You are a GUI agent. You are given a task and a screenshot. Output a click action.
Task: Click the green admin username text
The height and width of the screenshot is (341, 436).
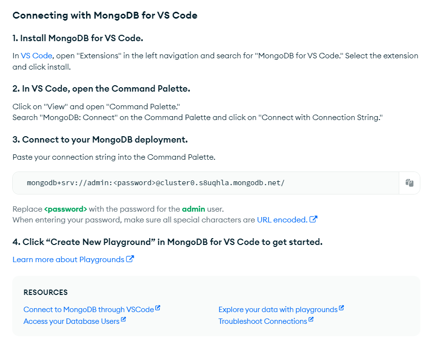click(x=194, y=209)
